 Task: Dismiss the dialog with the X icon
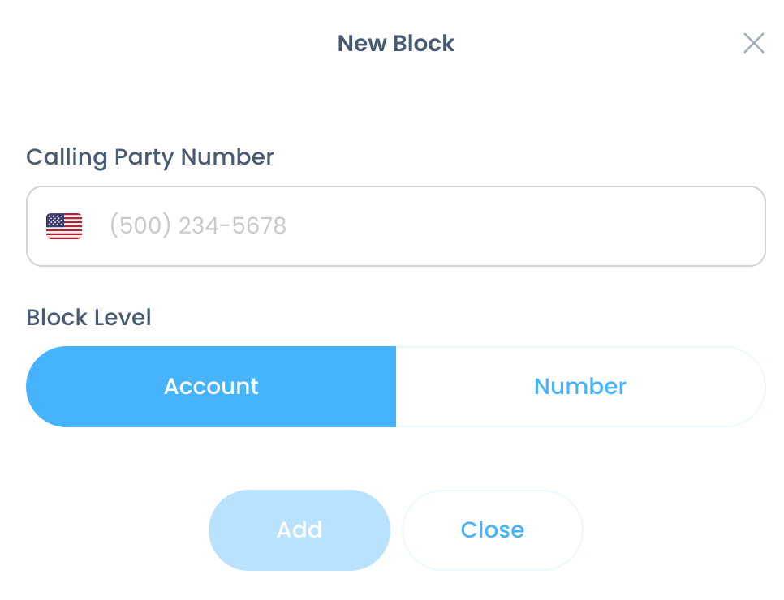pyautogui.click(x=753, y=43)
